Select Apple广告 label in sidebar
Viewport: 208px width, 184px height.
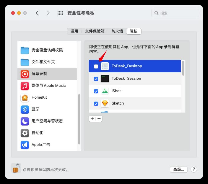coord(41,145)
